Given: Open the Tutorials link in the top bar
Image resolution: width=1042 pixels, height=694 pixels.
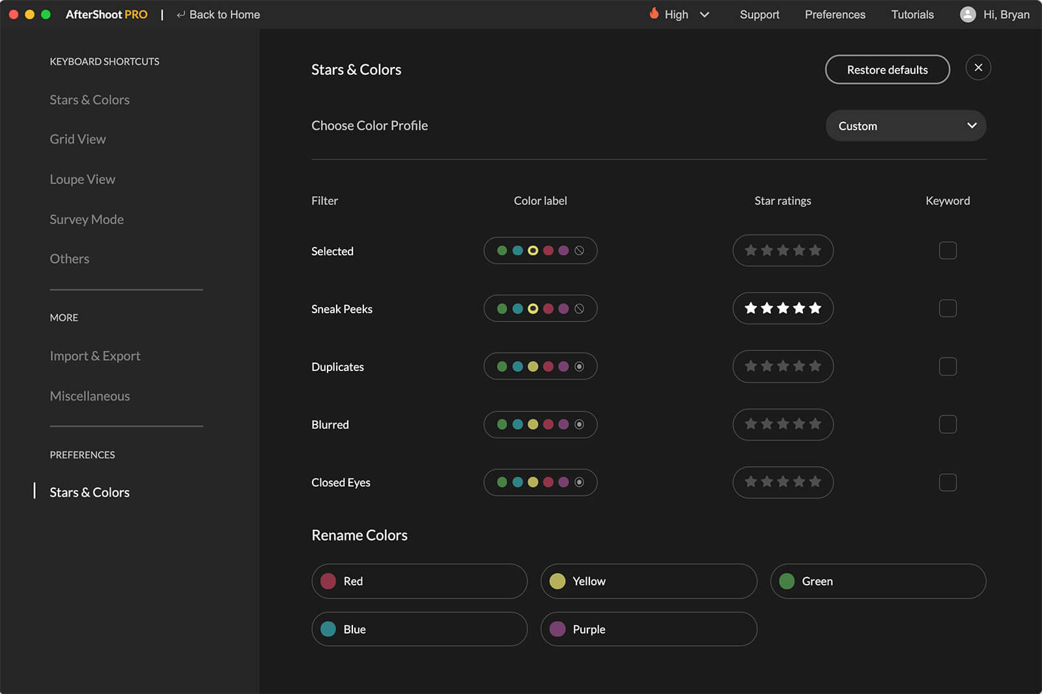Looking at the screenshot, I should [912, 14].
